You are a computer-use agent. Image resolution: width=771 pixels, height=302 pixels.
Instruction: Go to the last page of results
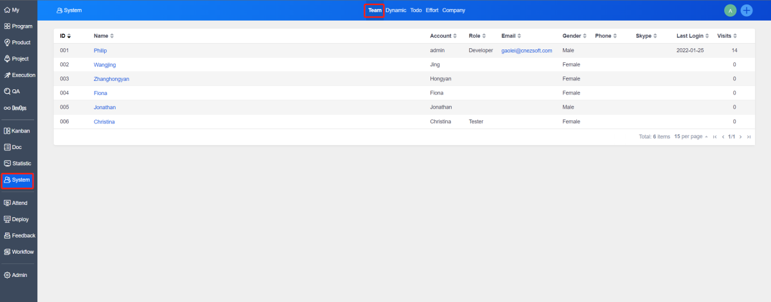pyautogui.click(x=749, y=137)
